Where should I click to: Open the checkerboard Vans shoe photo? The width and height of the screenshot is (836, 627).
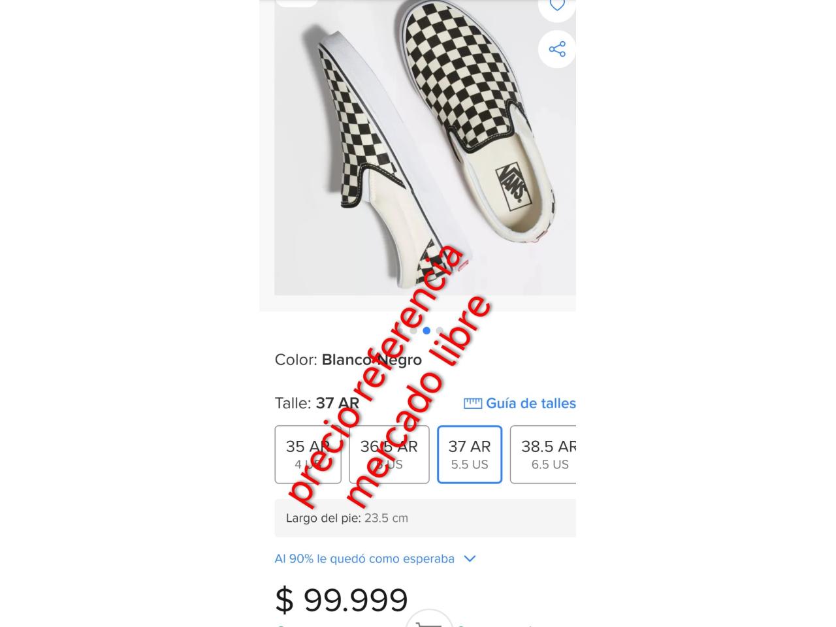click(x=425, y=148)
